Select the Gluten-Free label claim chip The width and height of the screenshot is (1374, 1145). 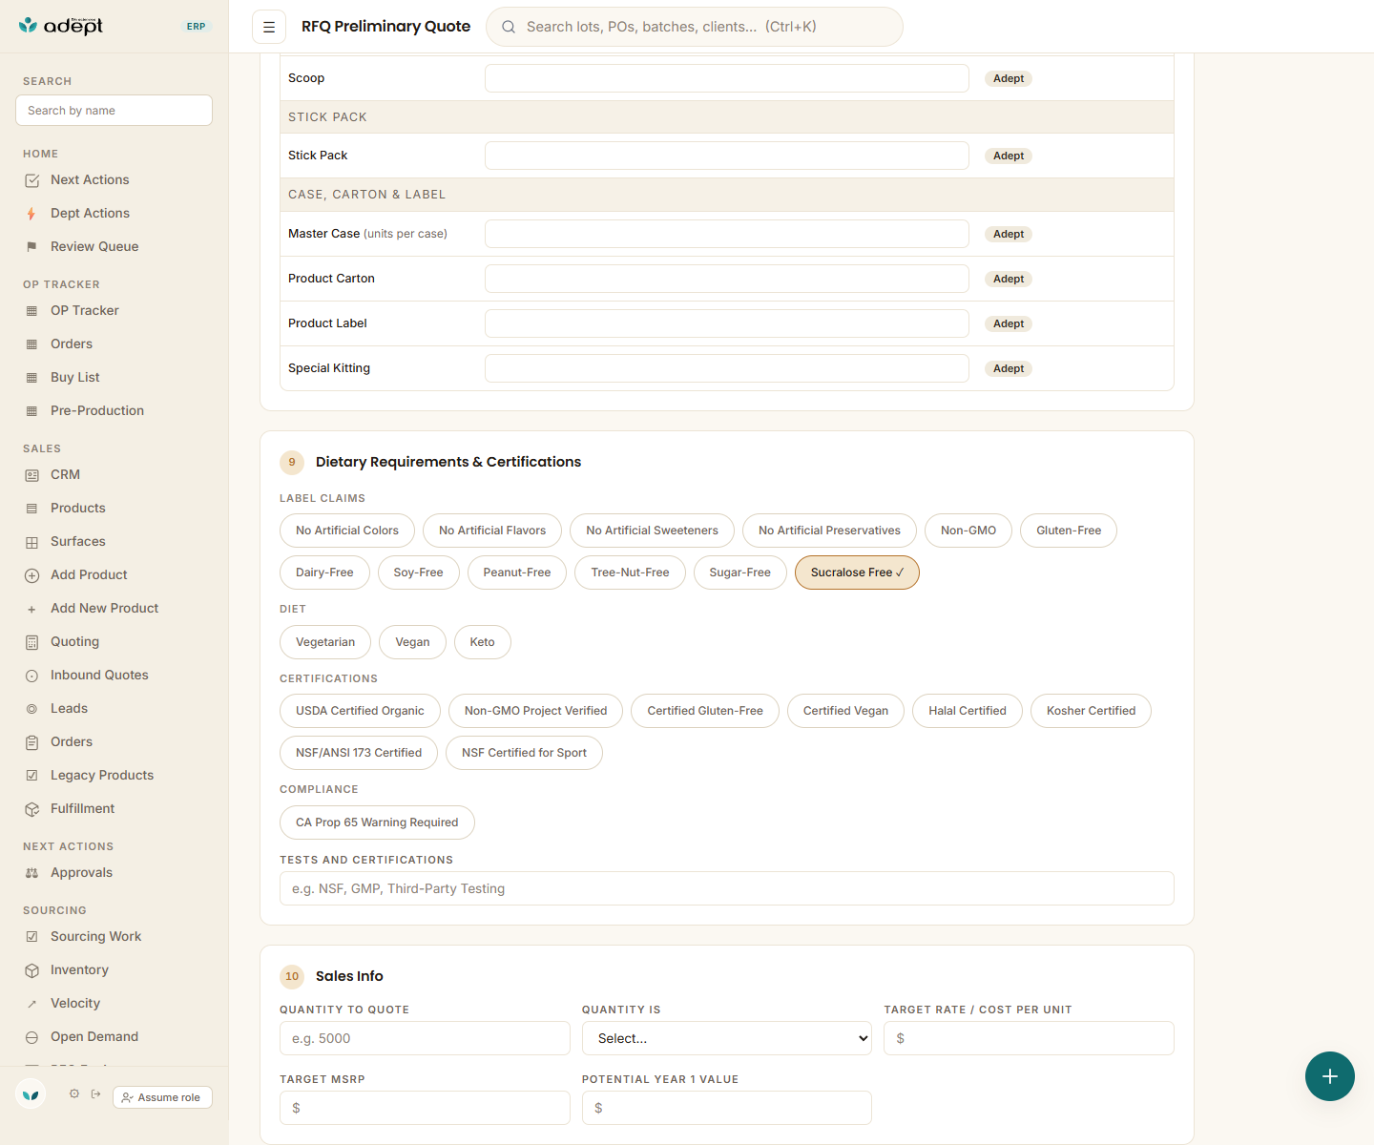1069,531
